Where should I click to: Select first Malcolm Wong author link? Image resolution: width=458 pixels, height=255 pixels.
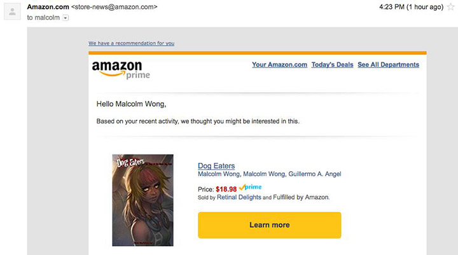(x=219, y=174)
